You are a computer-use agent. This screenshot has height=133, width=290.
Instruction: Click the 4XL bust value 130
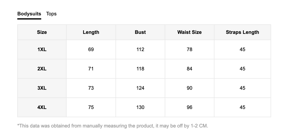point(140,107)
